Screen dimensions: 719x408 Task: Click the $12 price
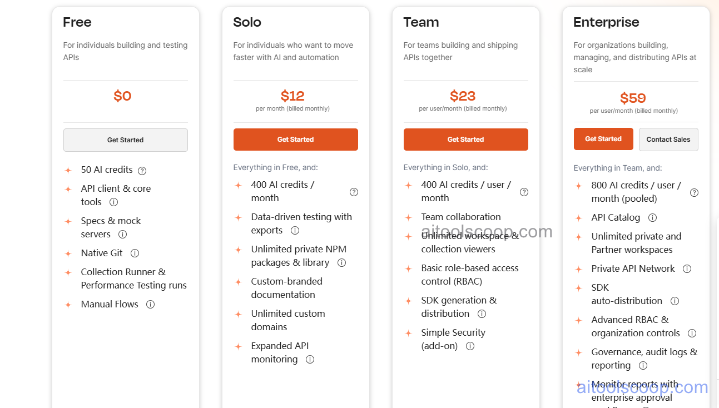click(x=292, y=96)
